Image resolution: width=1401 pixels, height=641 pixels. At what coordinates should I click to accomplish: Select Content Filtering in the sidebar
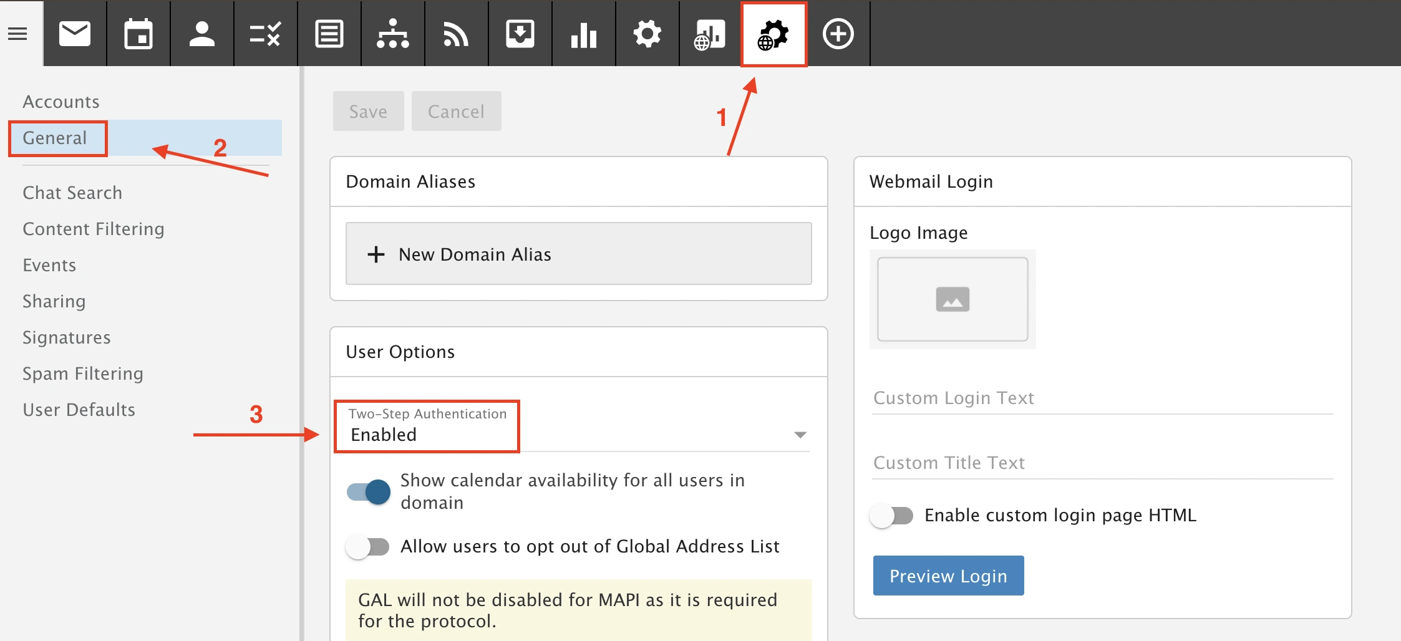pyautogui.click(x=94, y=229)
